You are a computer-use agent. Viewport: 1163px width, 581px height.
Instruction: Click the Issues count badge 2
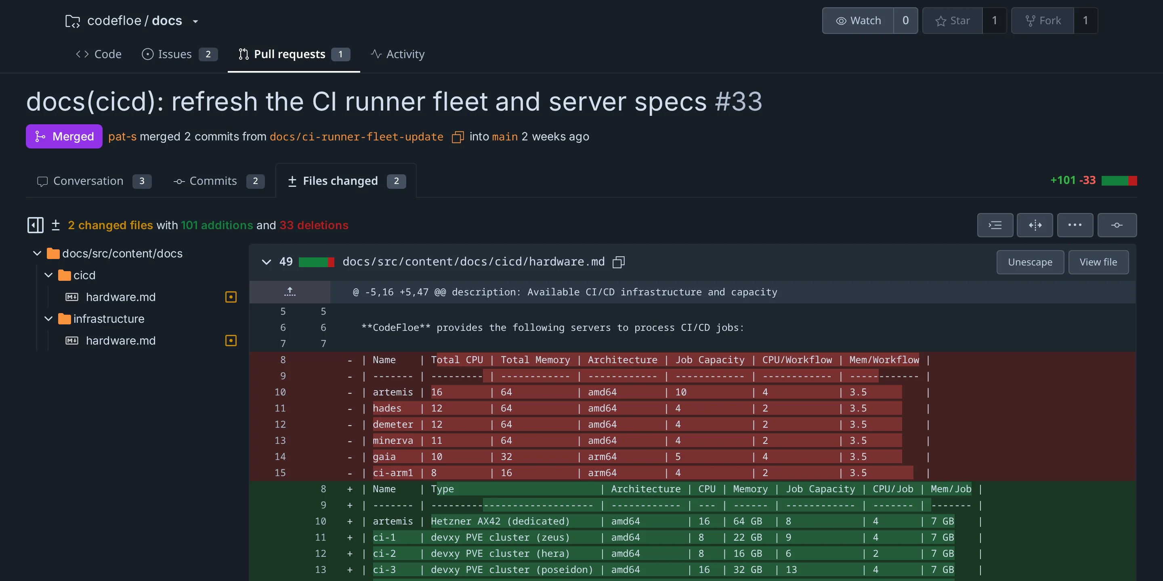208,54
